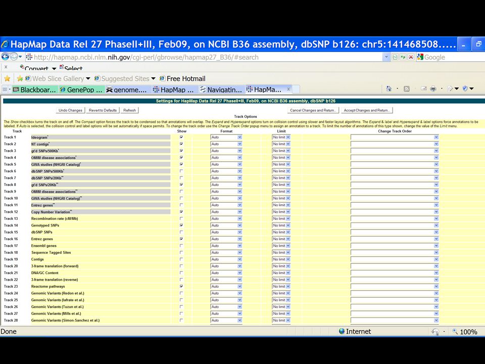Screen dimensions: 485x364
Task: Click the Home toolbar icon
Action: 389,89
